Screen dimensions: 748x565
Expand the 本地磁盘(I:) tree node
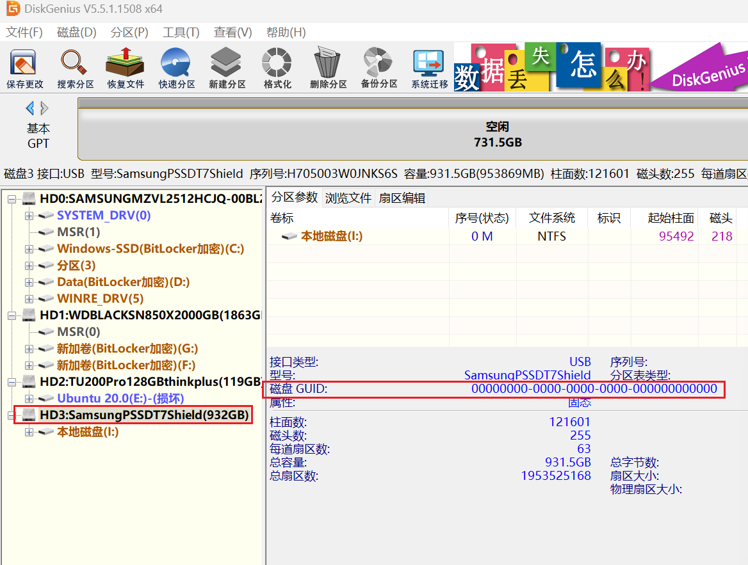(29, 432)
